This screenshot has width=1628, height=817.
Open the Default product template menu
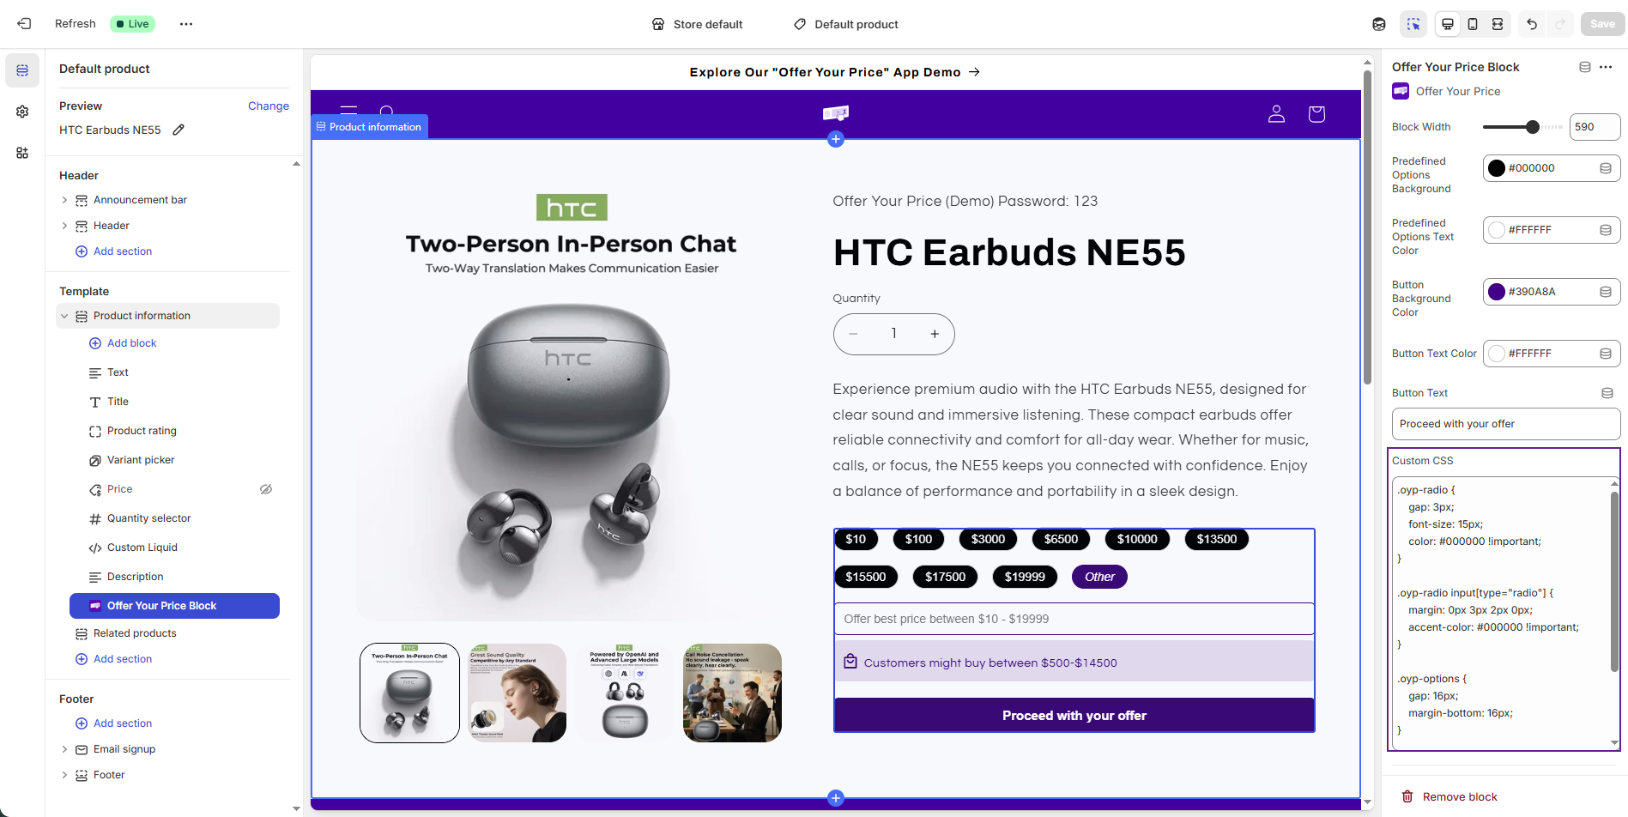(x=846, y=24)
